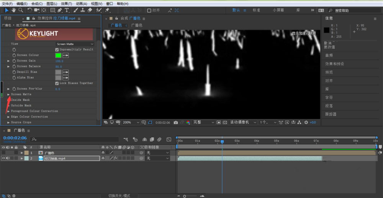The image size is (383, 198).
Task: Enable the 对齐 snapping checkbox
Action: pos(149,10)
